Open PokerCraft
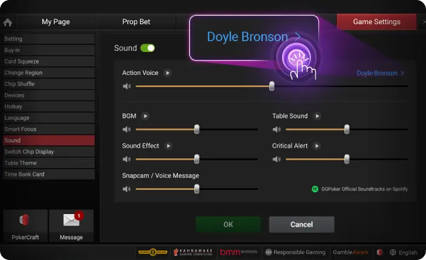Viewport: 426px width, 260px height. click(25, 226)
